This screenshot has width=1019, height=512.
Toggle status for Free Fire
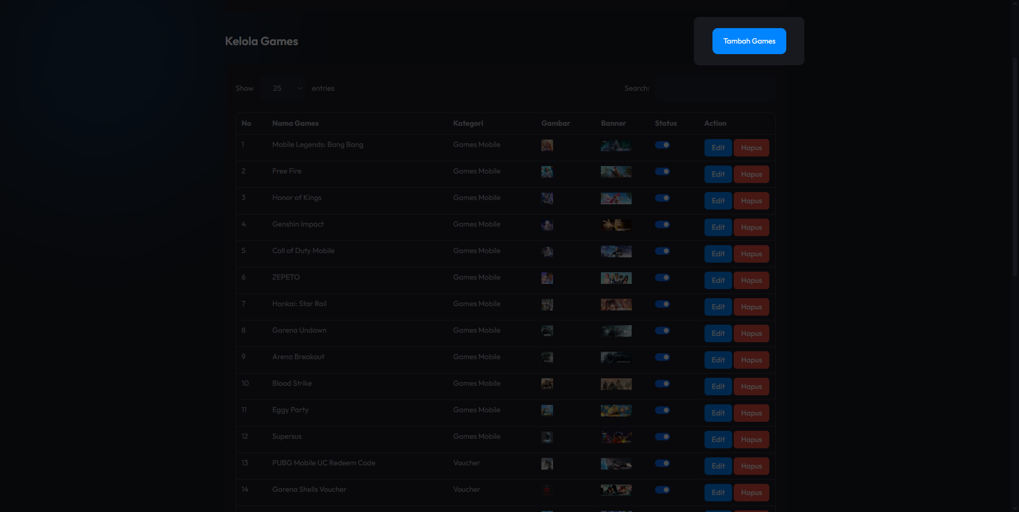(663, 171)
